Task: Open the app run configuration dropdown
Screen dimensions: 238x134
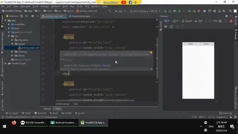Action: (120, 11)
